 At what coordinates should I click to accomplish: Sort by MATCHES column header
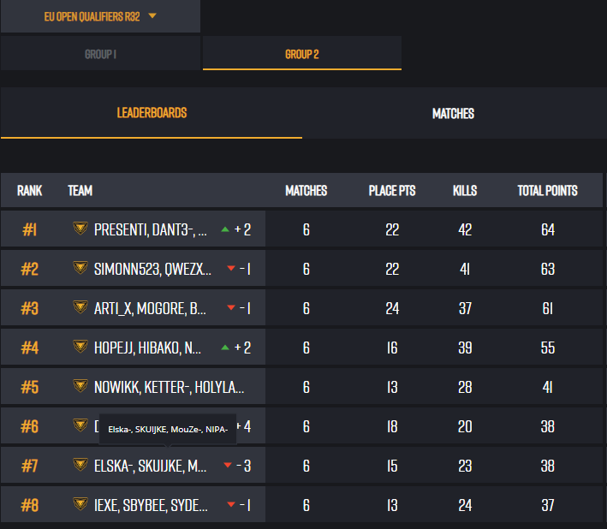[306, 190]
